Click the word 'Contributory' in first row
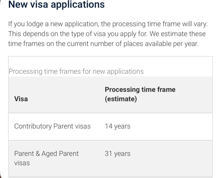Screen dimensions: 219x178 coord(33,126)
